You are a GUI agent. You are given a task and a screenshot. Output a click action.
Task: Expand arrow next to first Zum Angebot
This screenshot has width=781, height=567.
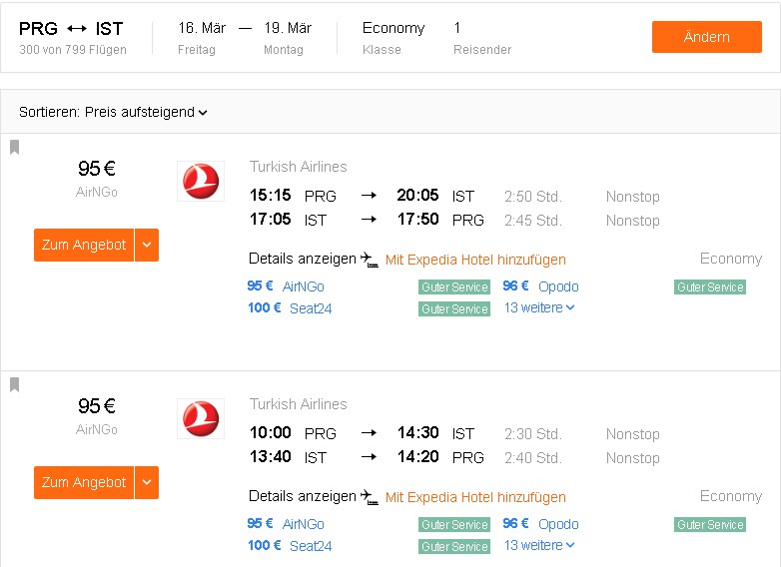pos(147,245)
